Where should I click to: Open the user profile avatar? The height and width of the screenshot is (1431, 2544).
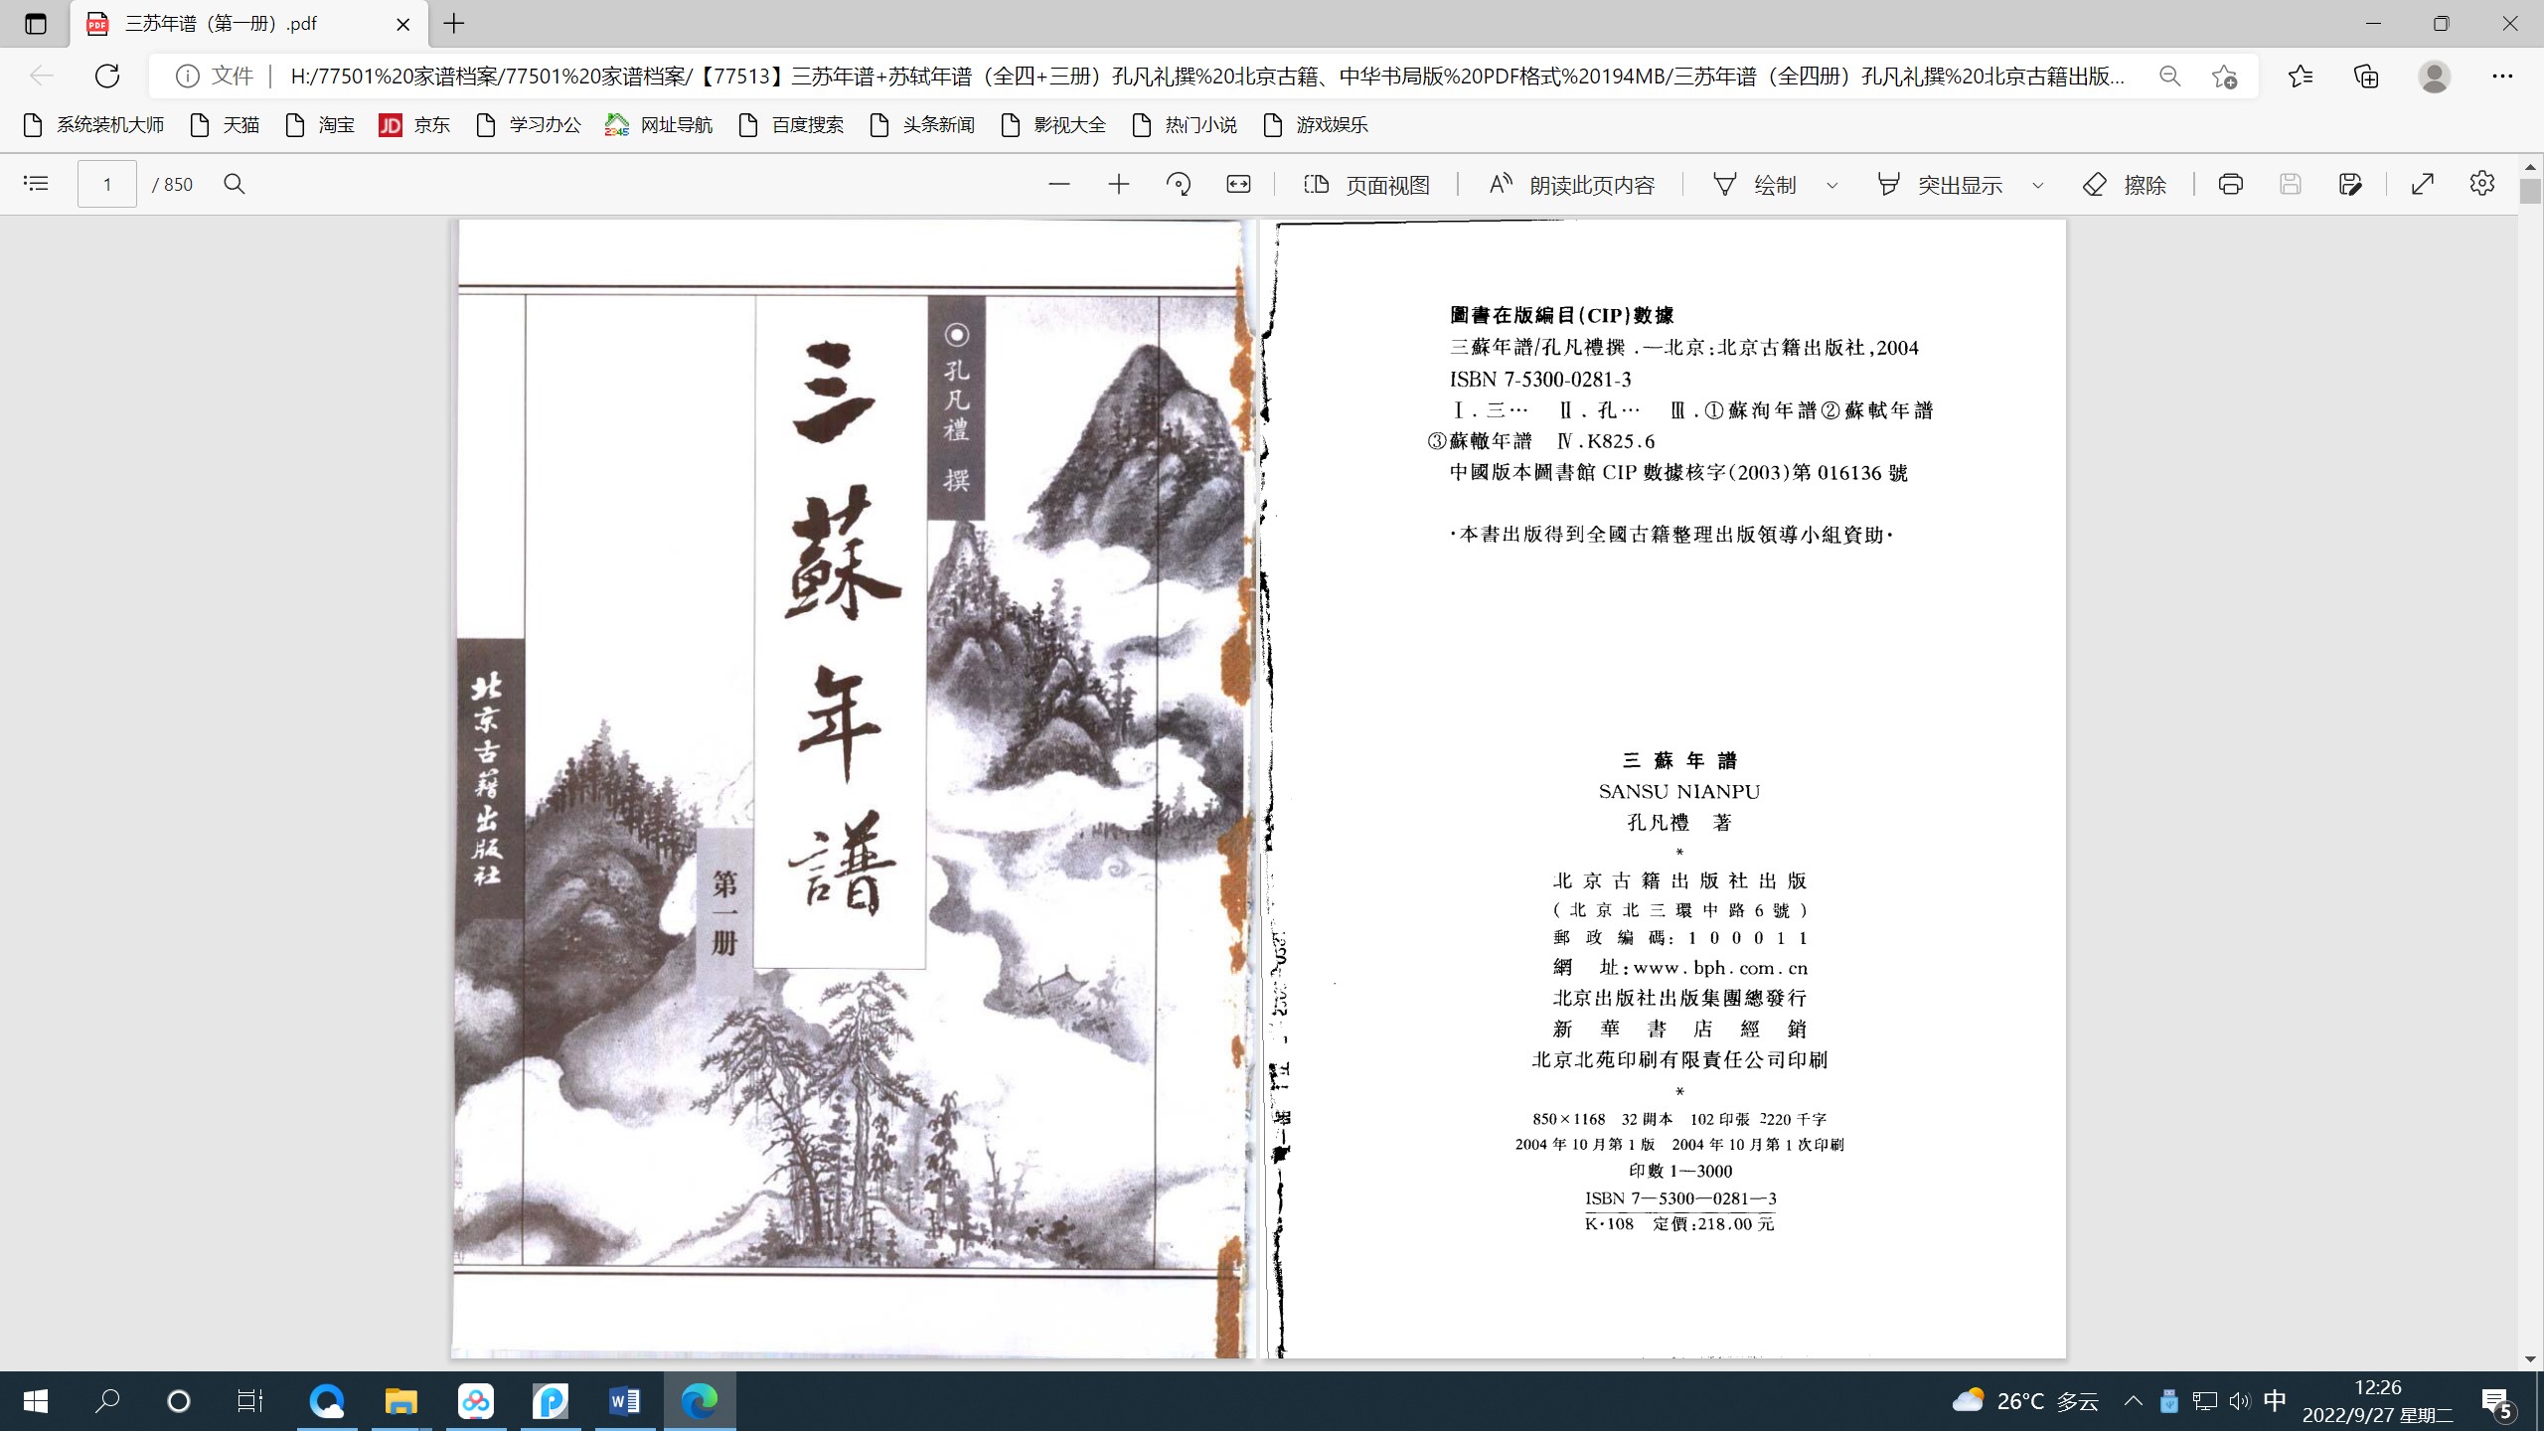tap(2434, 76)
